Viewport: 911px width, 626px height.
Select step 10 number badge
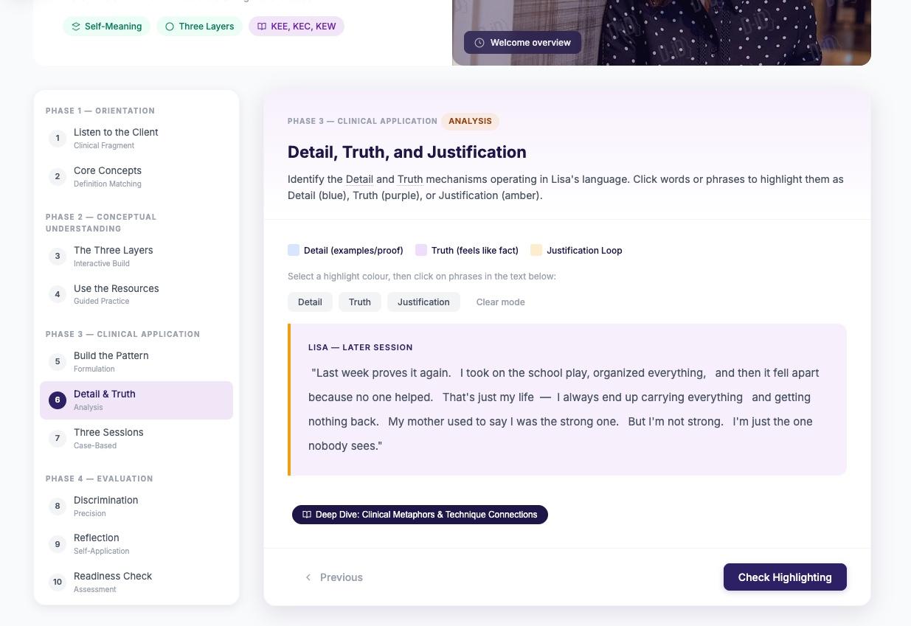[x=58, y=582]
